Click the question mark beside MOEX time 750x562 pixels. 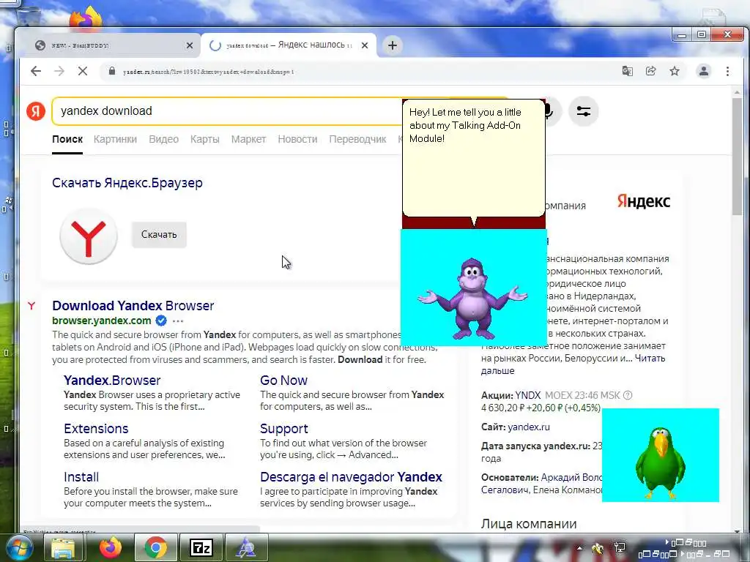click(x=628, y=395)
